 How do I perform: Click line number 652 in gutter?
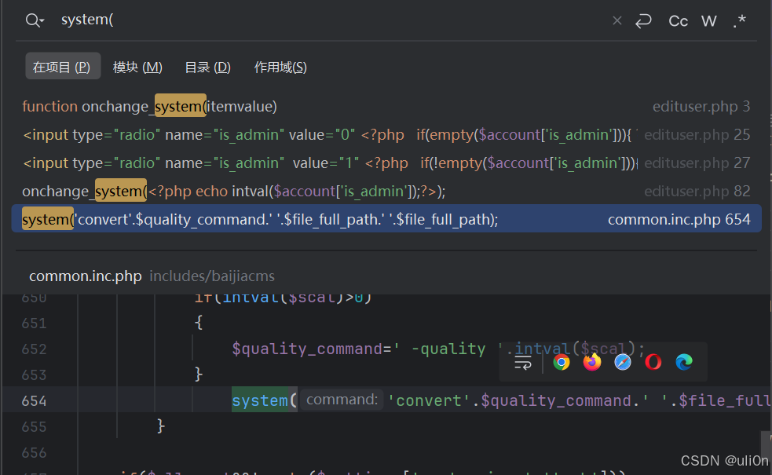(34, 349)
